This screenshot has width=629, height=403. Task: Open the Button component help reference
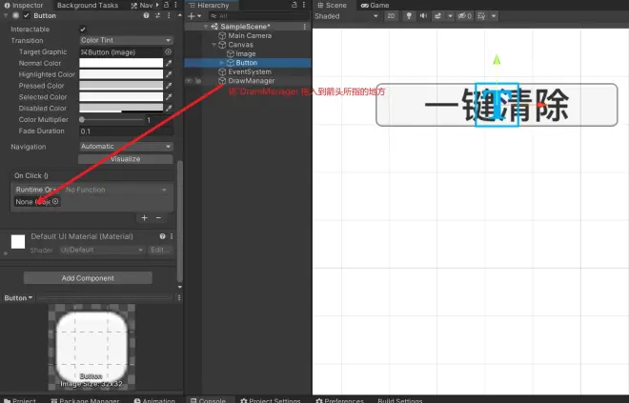click(146, 15)
